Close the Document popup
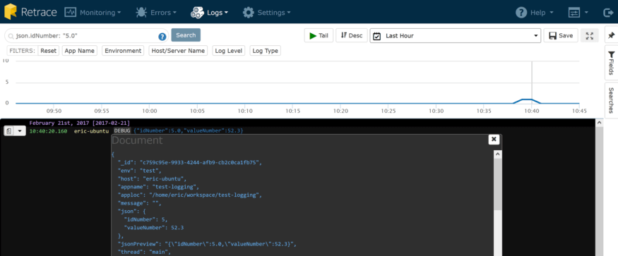This screenshot has width=618, height=256. [x=494, y=139]
